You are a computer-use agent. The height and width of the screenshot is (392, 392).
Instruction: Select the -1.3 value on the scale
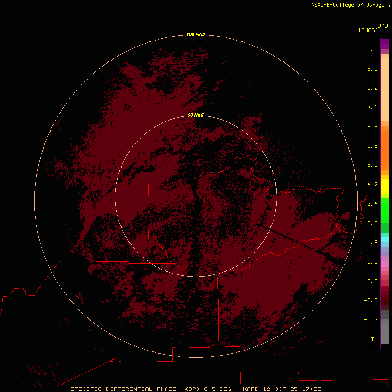(x=371, y=320)
